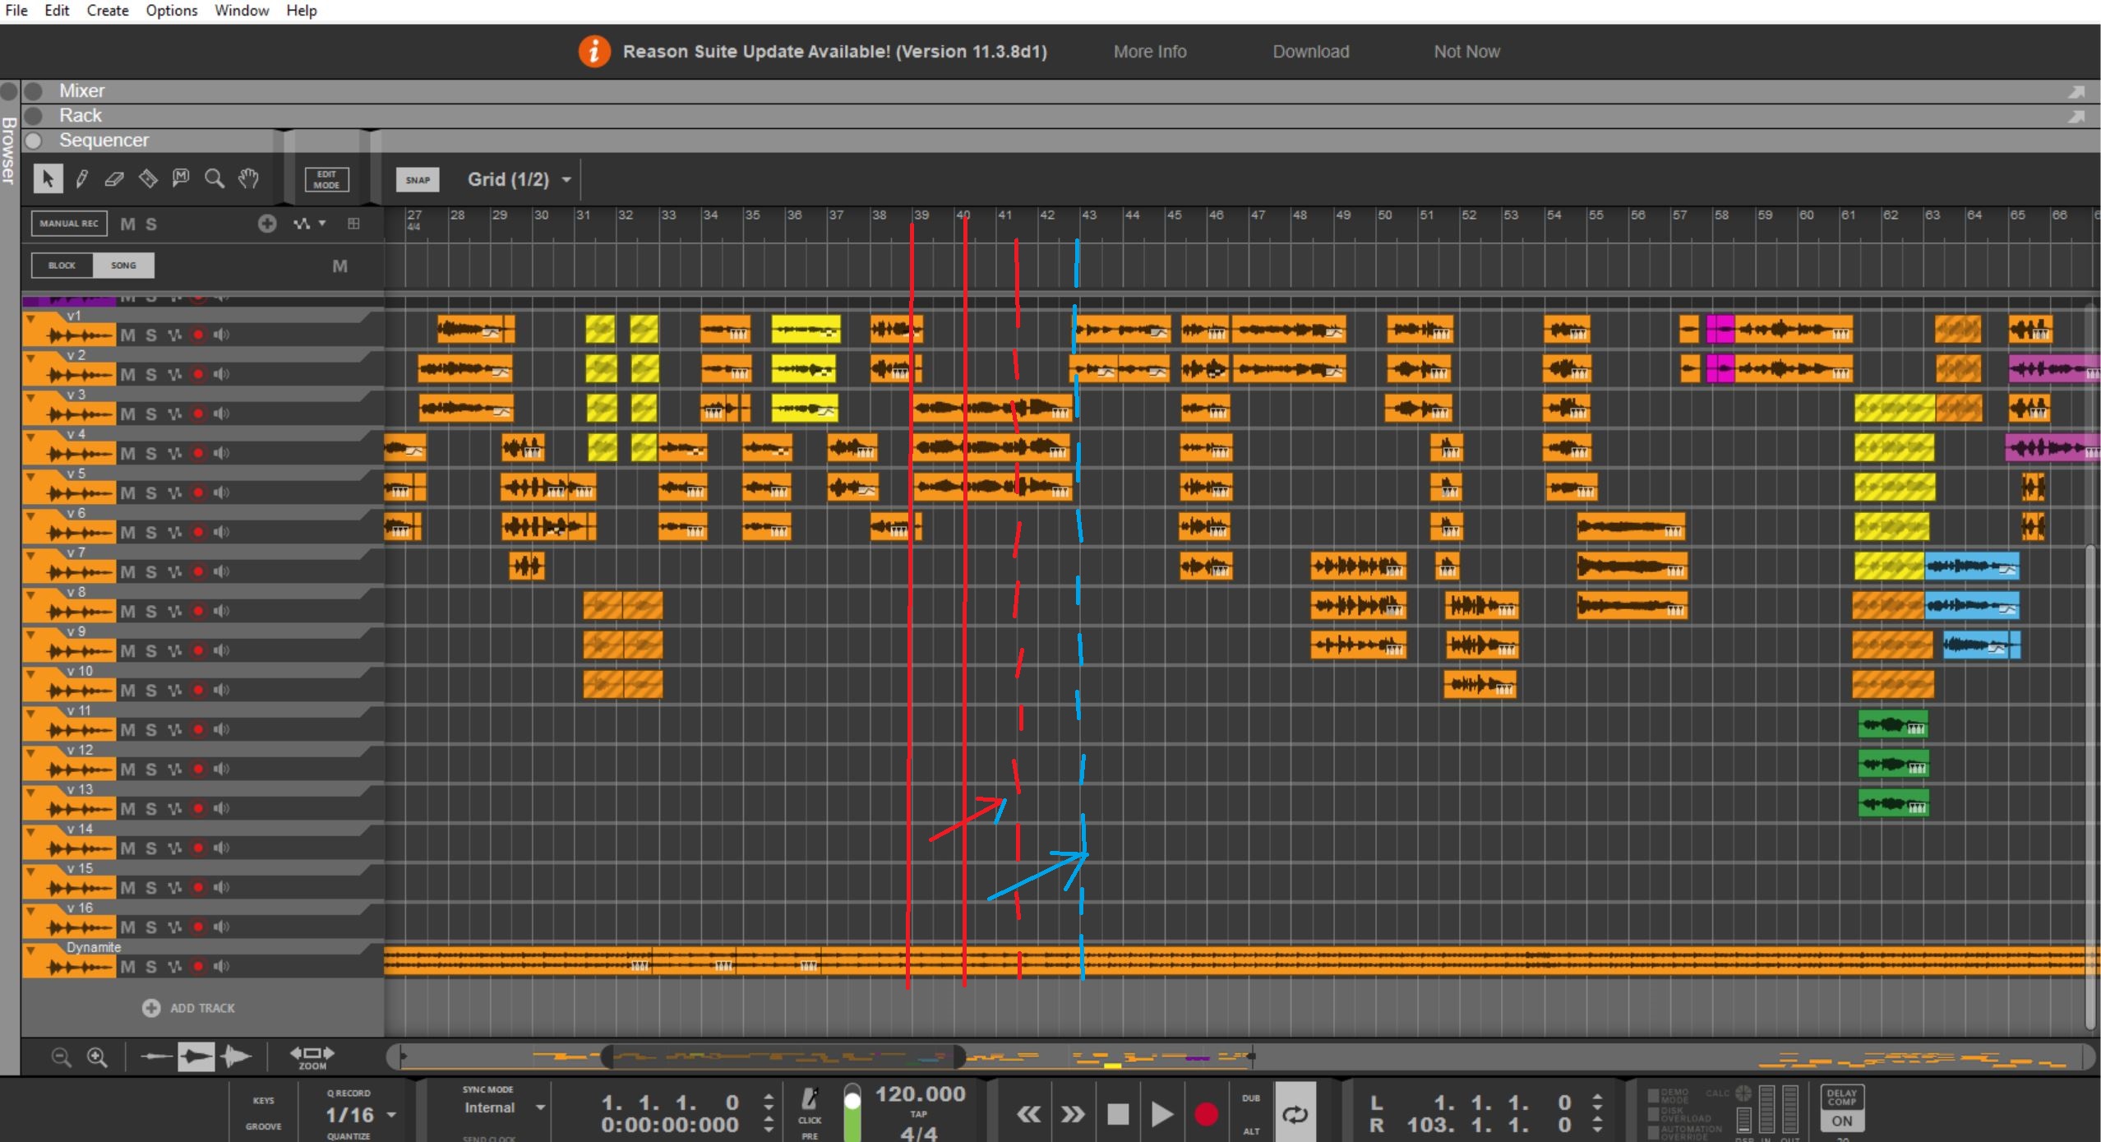Click the click level slider
This screenshot has height=1142, width=2101.
coord(852,1112)
